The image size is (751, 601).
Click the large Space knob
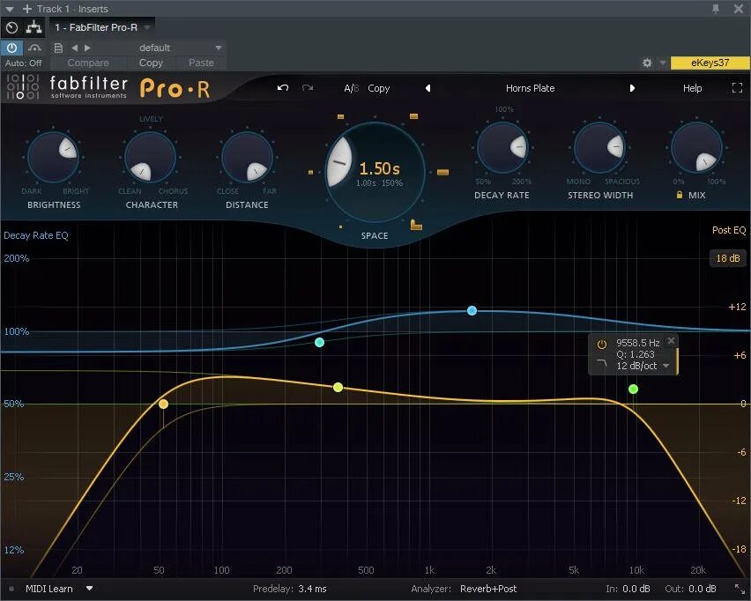coord(375,172)
